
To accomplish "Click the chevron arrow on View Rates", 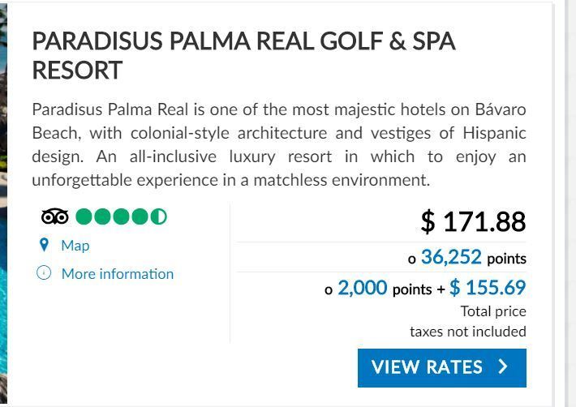I will [503, 366].
